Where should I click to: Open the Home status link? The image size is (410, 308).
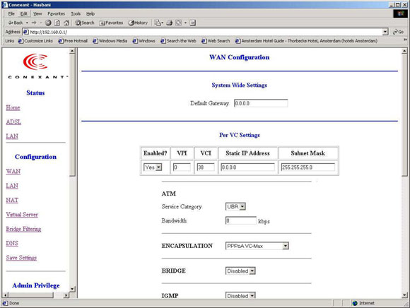13,107
